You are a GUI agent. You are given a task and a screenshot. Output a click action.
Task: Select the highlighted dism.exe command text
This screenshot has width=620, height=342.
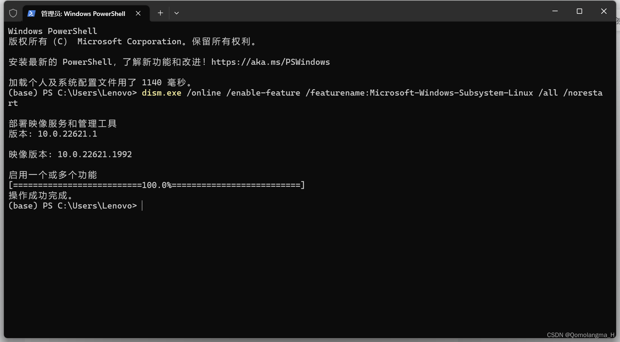point(161,93)
